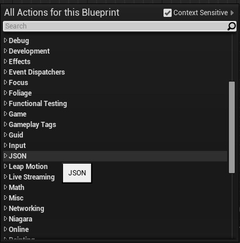Screen dimensions: 240x243
Task: Expand the Effects category arrow
Action: (5, 61)
